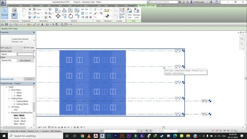Open the {3D} view
This screenshot has height=139, width=247.
coord(15,110)
